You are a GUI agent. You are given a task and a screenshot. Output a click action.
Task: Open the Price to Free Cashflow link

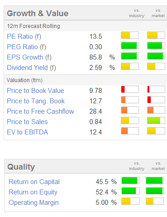point(41,111)
